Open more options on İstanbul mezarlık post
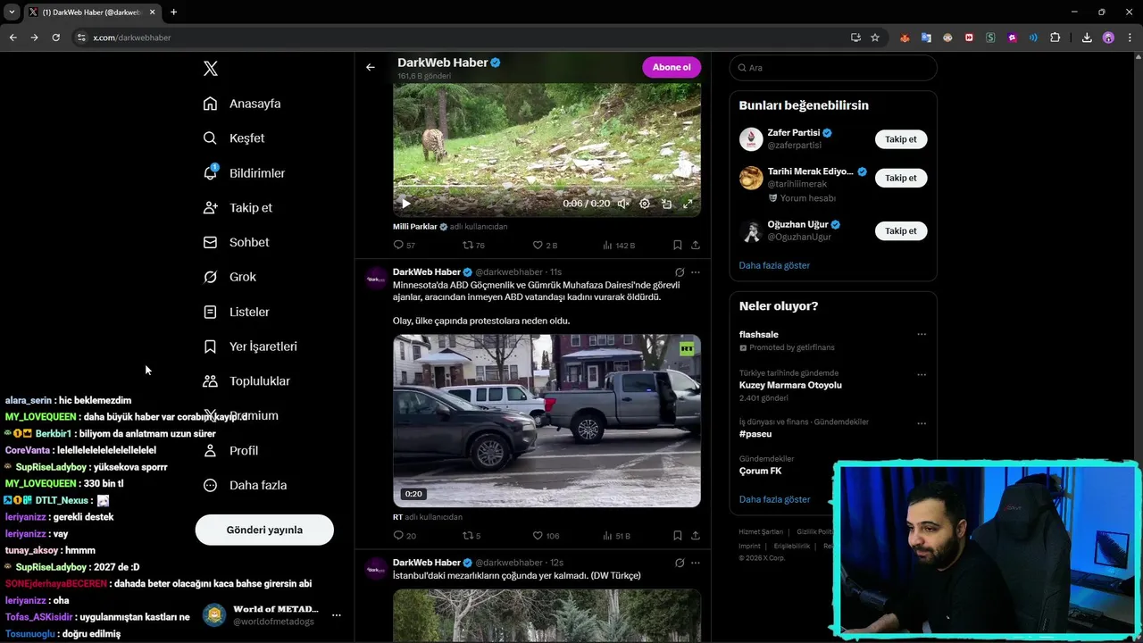The height and width of the screenshot is (643, 1143). (696, 563)
